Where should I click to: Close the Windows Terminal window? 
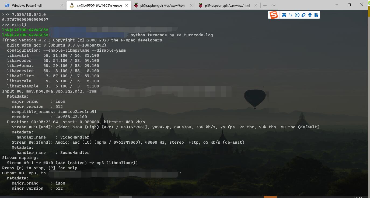[362, 5]
